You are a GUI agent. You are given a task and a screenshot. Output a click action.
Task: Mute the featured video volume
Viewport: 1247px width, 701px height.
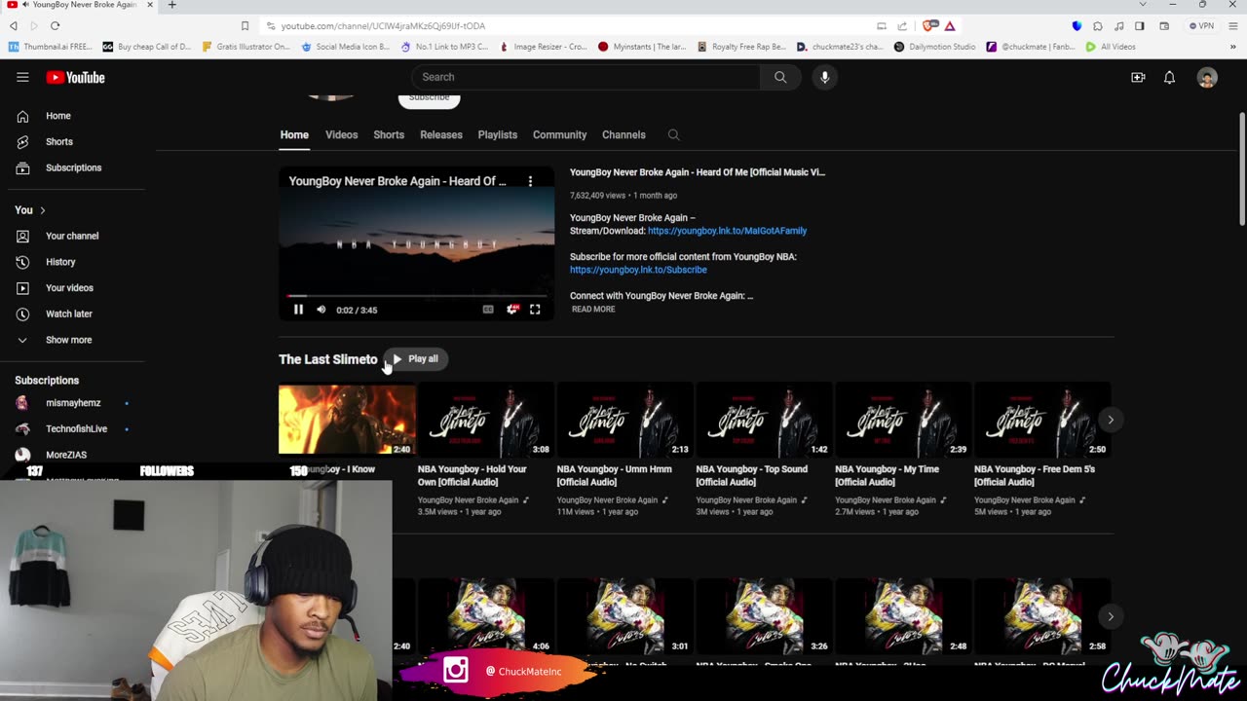321,310
